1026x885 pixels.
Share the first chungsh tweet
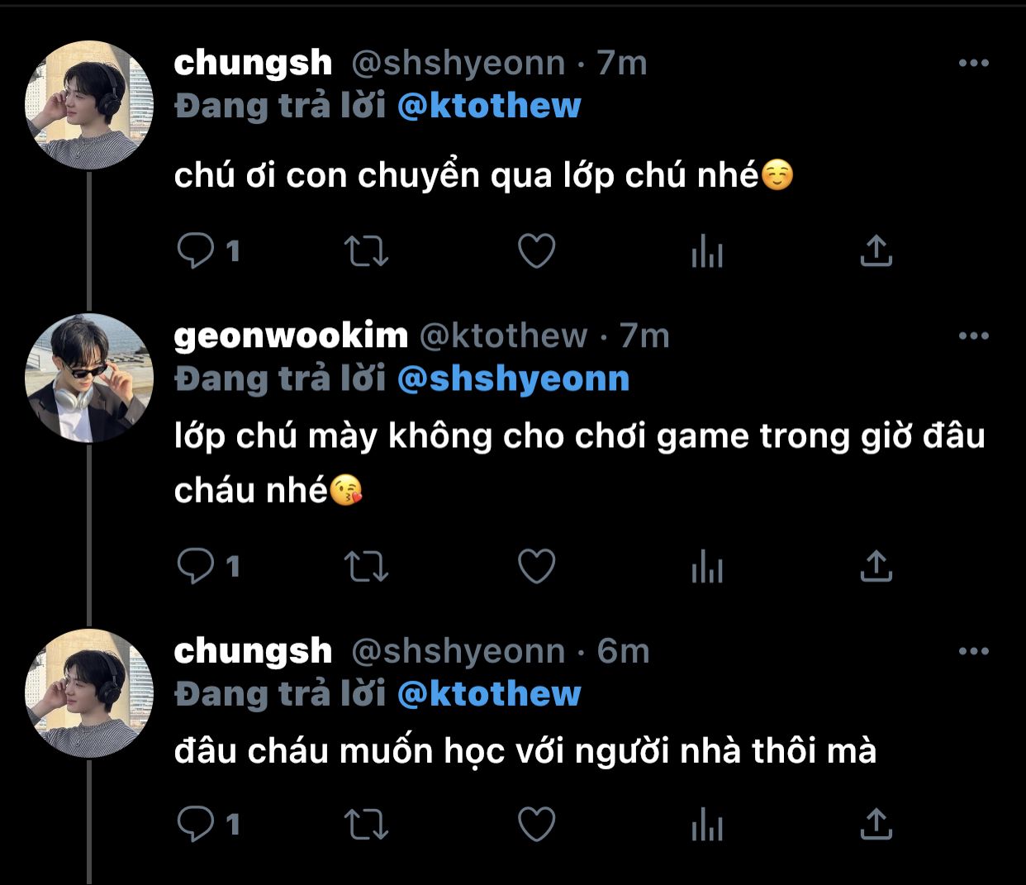coord(876,251)
